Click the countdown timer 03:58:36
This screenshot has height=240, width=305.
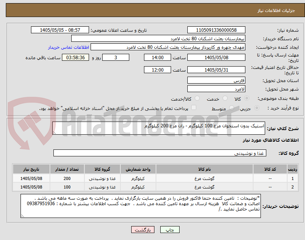75,58
